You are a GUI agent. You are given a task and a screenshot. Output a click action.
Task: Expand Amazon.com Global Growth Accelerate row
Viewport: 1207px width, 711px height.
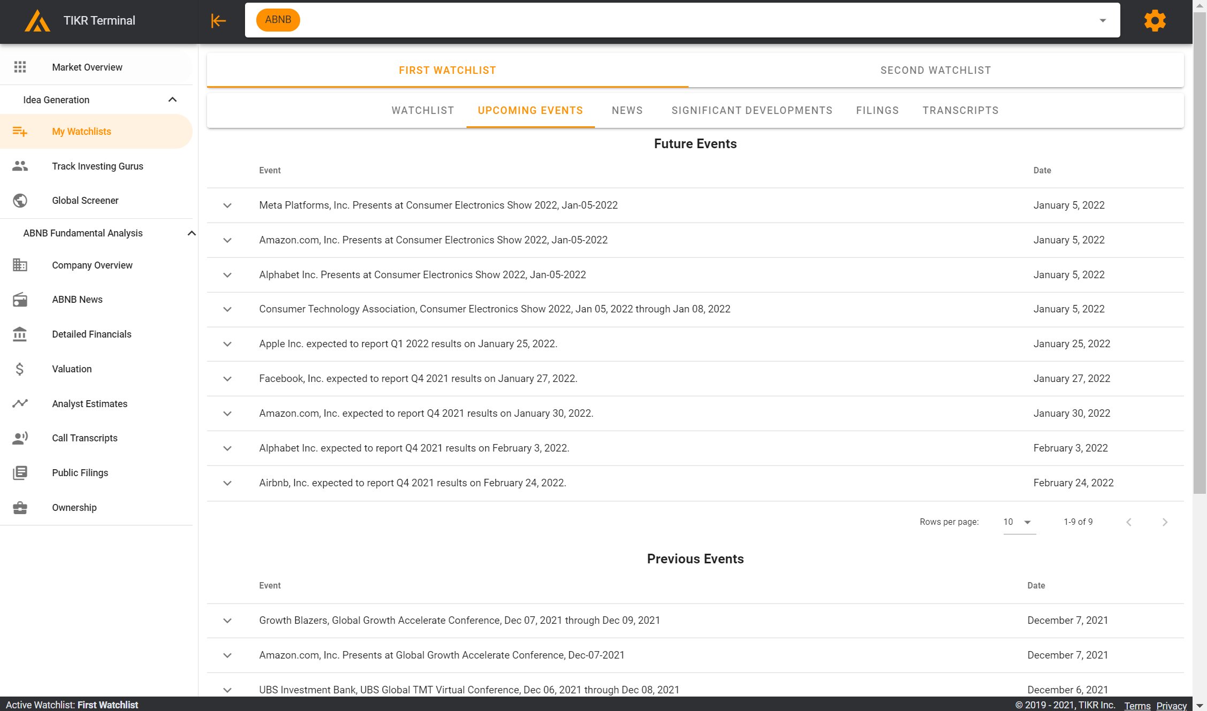point(227,655)
